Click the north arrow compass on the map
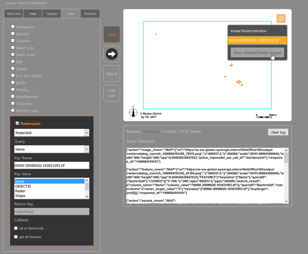308x254 pixels. click(133, 113)
